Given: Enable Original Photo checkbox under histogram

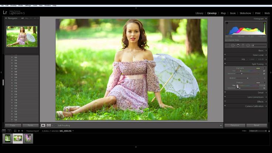Looking at the screenshot, I should tap(227, 40).
